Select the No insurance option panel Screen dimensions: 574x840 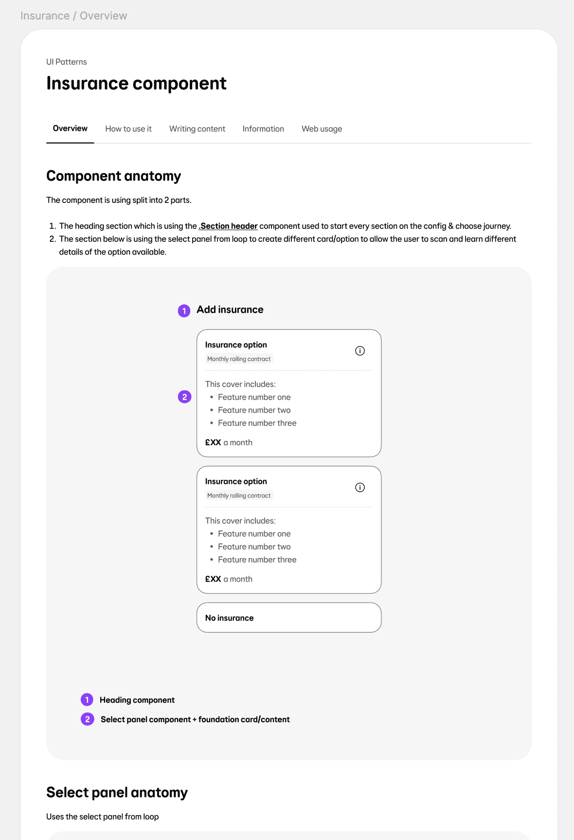click(x=289, y=618)
